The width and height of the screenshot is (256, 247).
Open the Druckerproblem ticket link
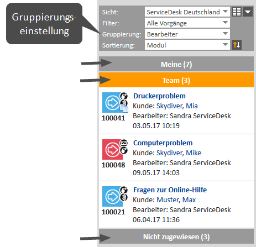coord(159,96)
